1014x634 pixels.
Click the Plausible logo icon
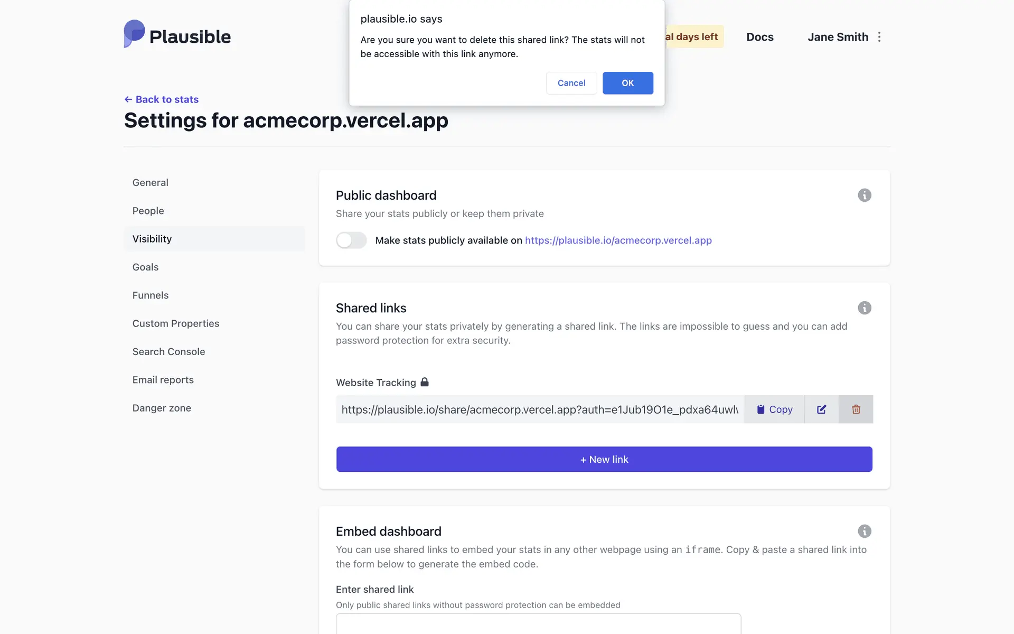134,34
